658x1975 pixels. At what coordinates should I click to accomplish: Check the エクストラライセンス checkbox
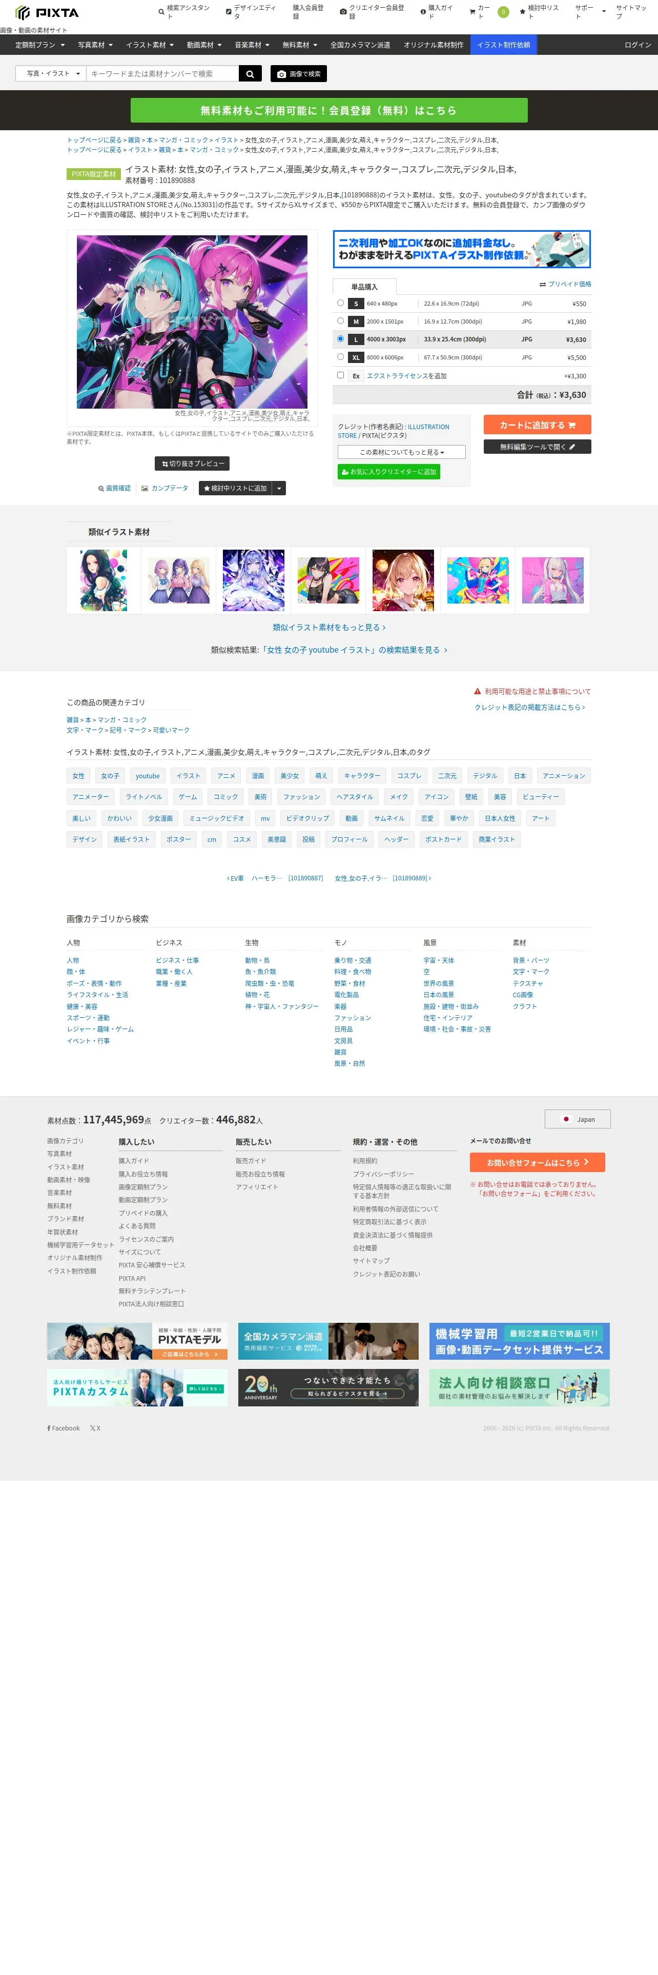pos(340,376)
